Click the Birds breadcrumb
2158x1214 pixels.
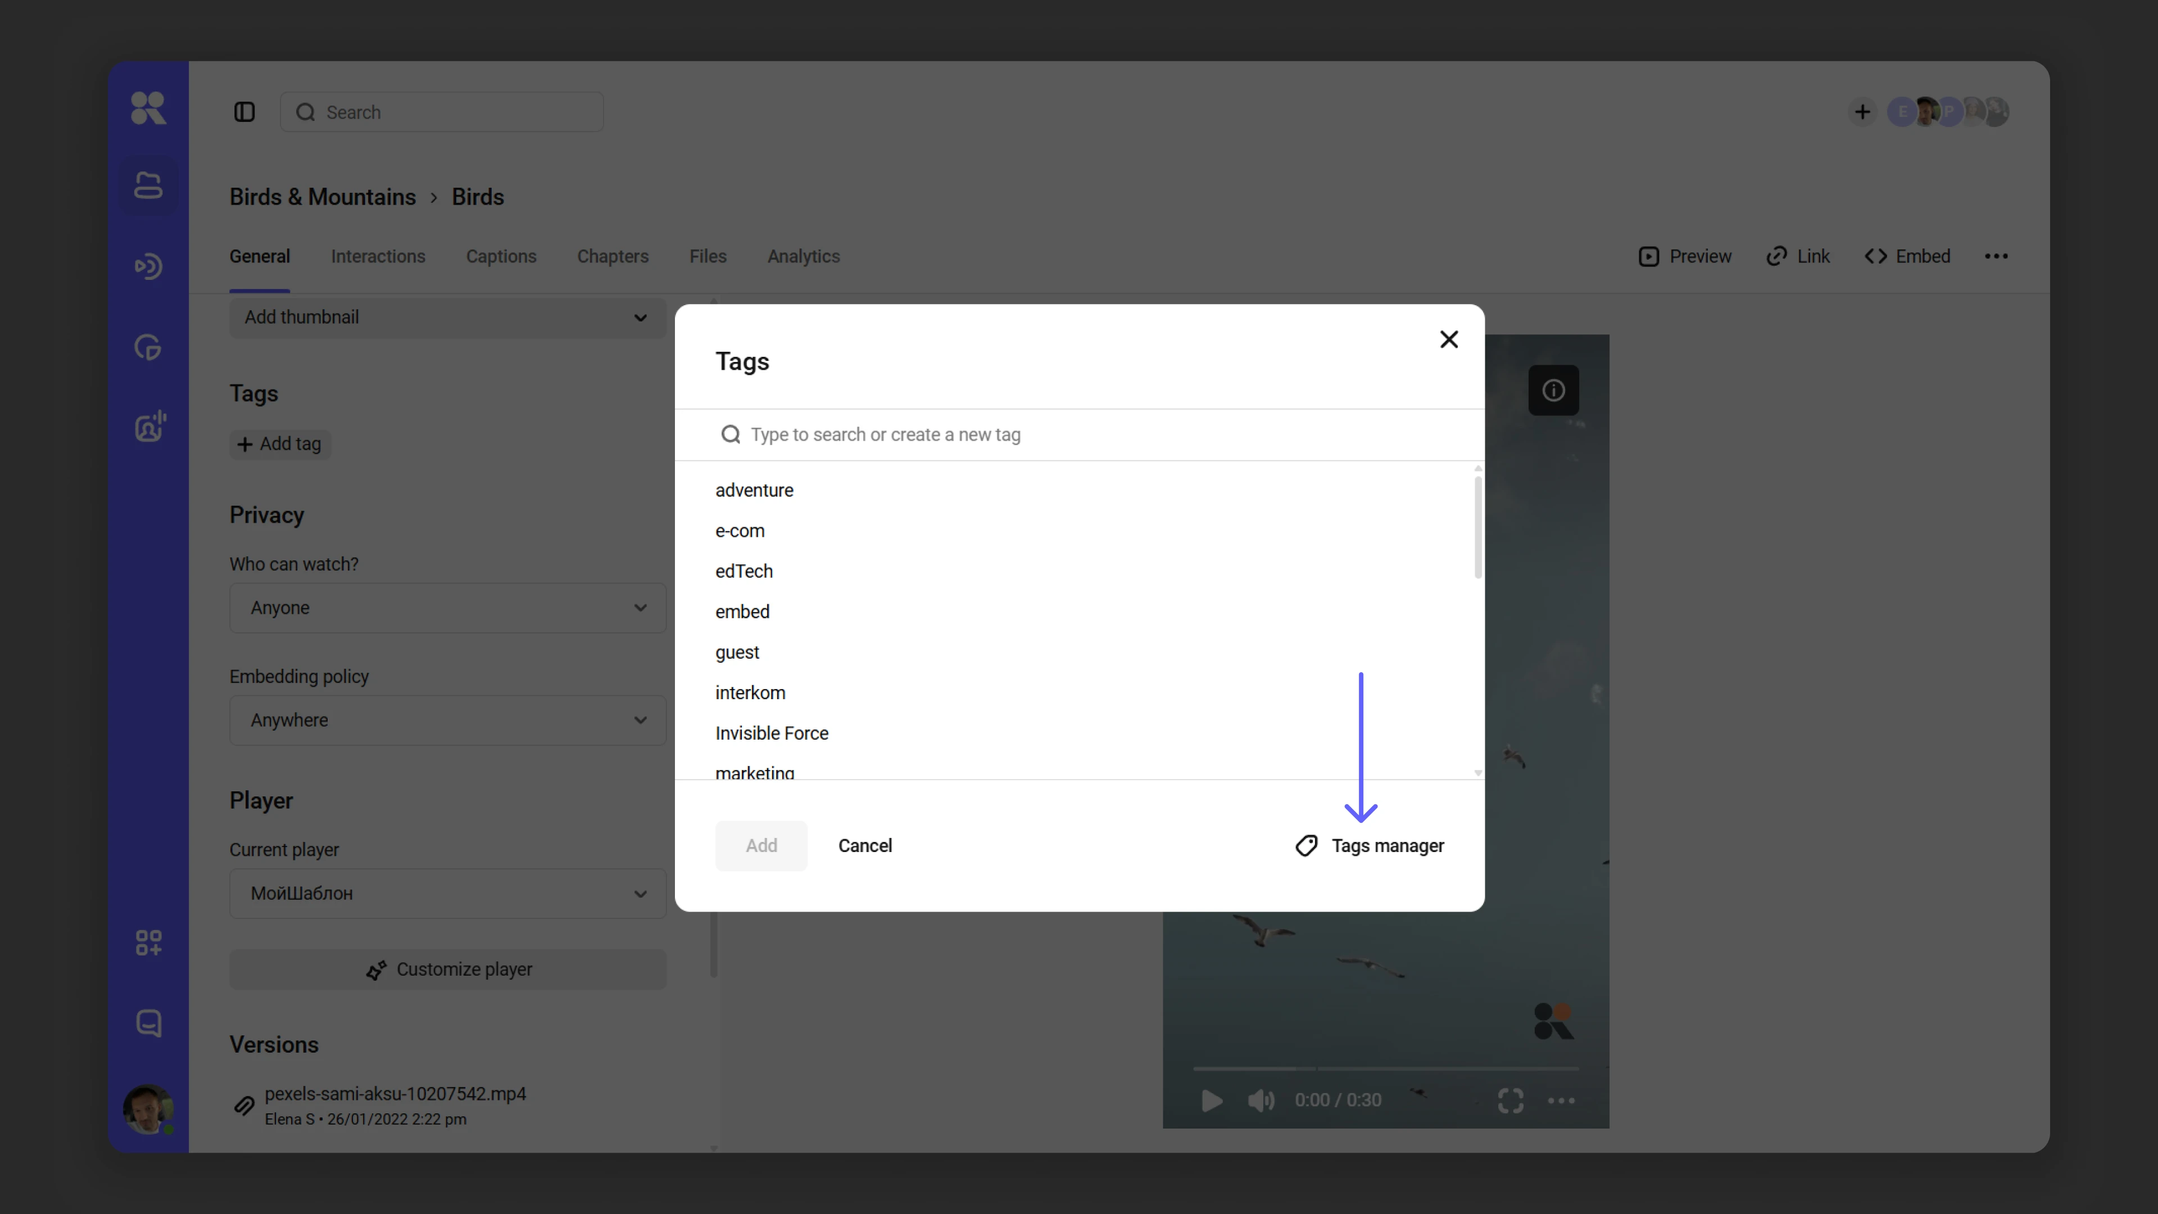[x=478, y=197]
